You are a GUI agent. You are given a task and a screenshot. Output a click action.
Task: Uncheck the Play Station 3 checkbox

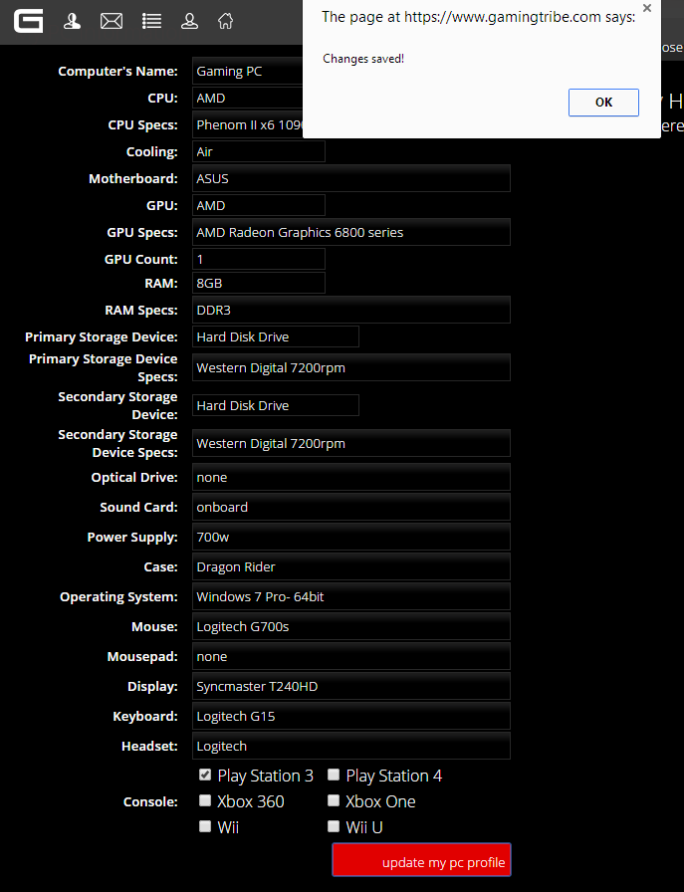point(205,775)
